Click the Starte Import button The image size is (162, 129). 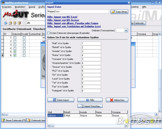(61, 100)
